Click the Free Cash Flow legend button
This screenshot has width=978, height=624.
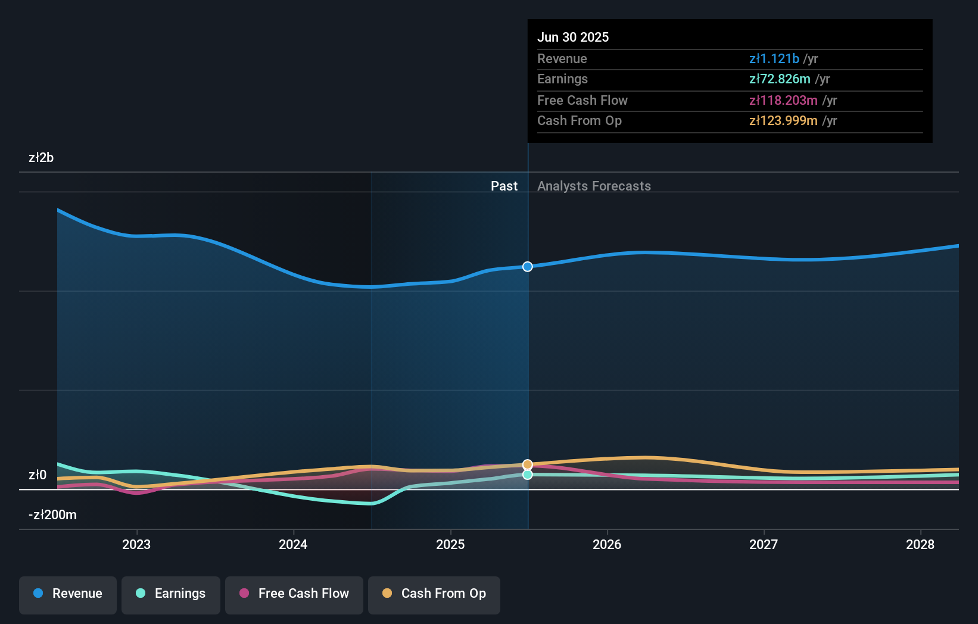coord(294,594)
